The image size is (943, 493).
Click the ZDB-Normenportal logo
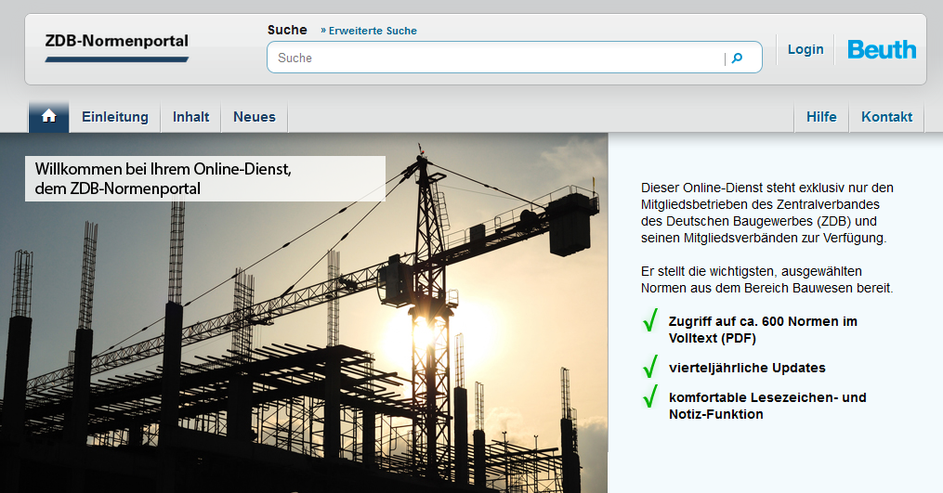coord(117,42)
